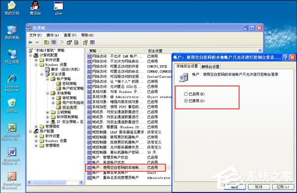Click the Up one level folder icon
The width and height of the screenshot is (297, 193).
pos(47,42)
